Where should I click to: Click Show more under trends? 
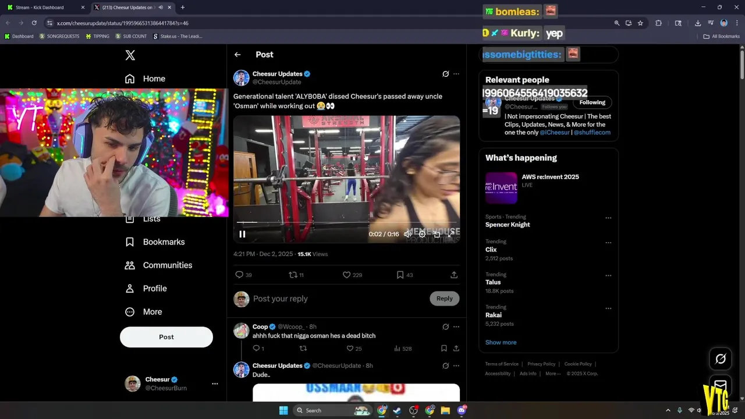501,342
